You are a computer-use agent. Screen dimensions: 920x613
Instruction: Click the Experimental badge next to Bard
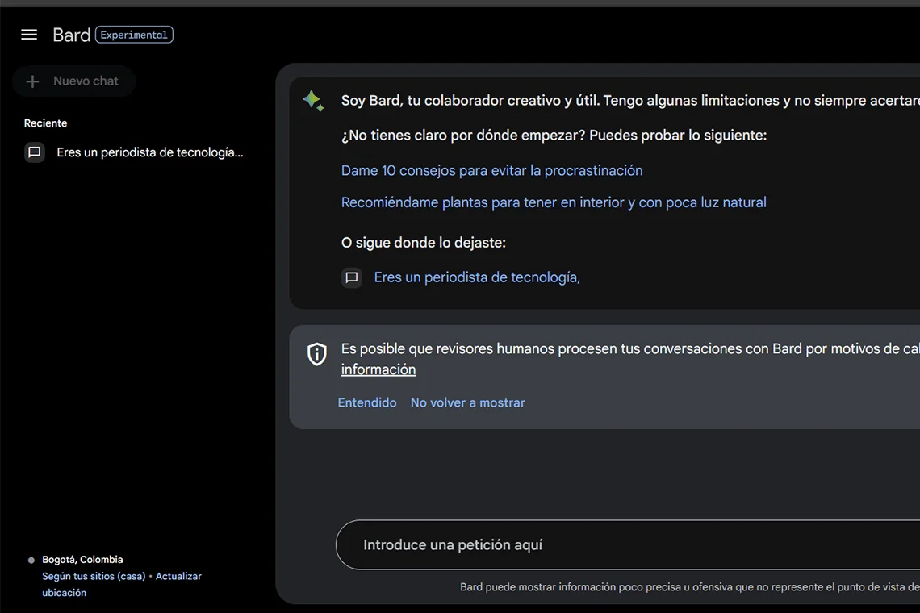point(134,35)
